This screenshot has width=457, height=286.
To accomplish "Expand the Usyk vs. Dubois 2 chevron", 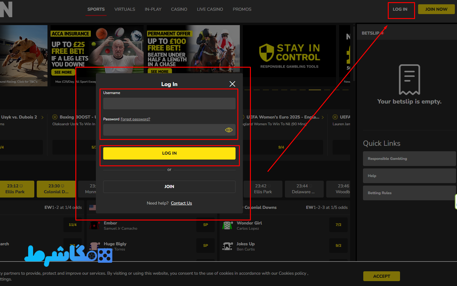I will (x=42, y=117).
